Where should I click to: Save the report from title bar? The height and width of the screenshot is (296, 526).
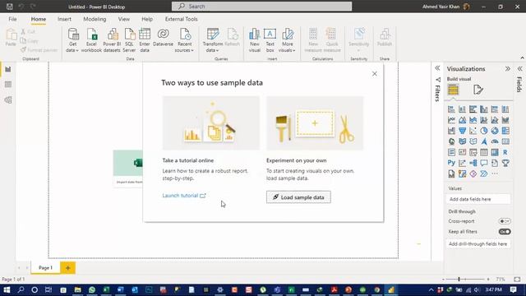pos(9,7)
